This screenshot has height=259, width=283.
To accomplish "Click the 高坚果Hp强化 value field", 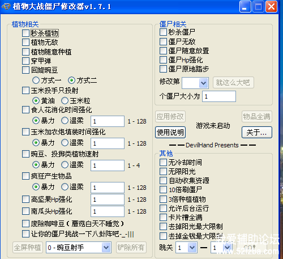I will point(108,199).
